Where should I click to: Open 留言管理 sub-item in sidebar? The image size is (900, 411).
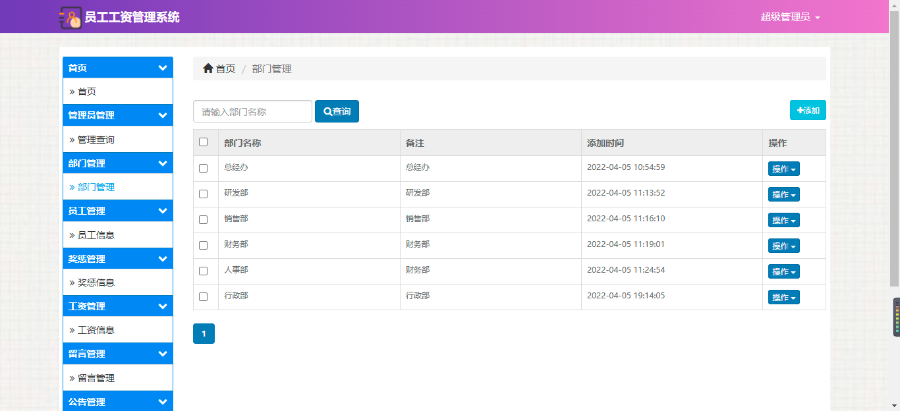[118, 378]
